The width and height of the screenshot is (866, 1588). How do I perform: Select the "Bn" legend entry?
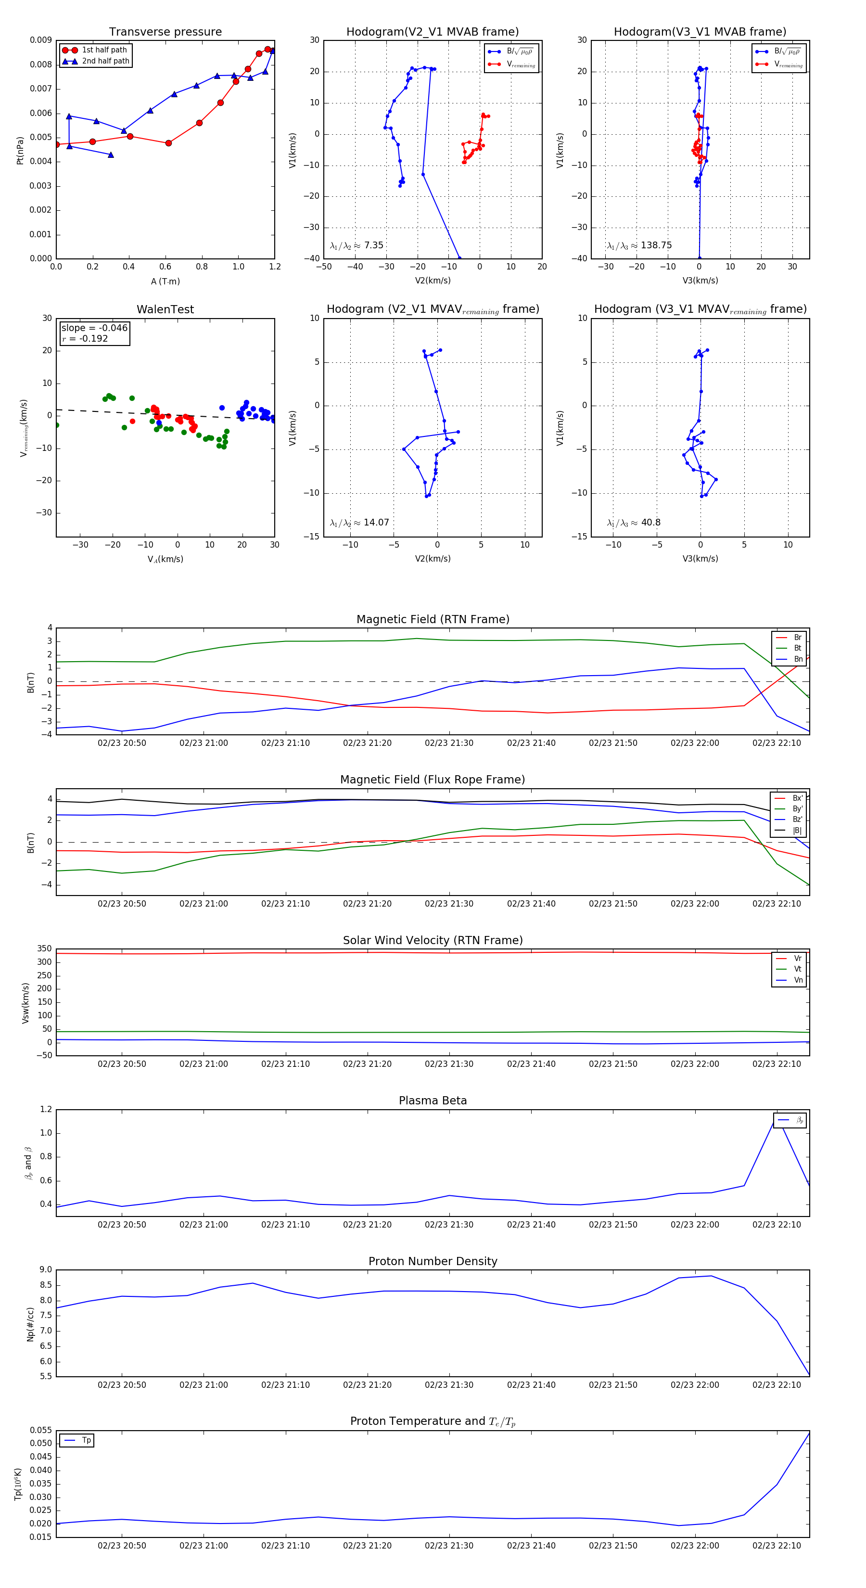[789, 659]
